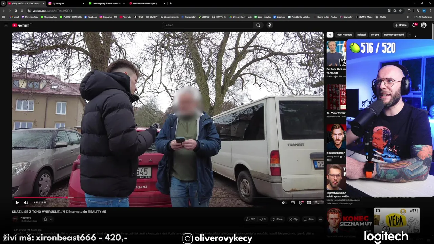This screenshot has height=244, width=434.
Task: Open the Is Fascism Back? video thumbnail
Action: (336, 137)
